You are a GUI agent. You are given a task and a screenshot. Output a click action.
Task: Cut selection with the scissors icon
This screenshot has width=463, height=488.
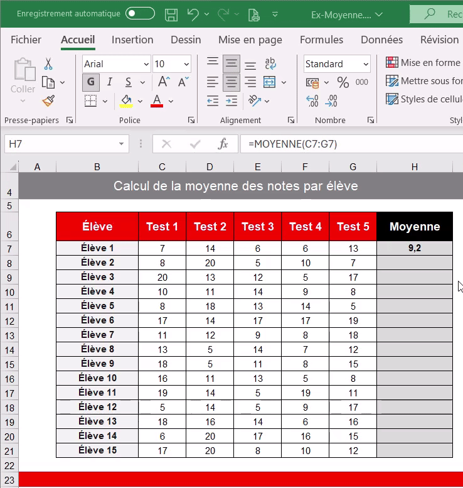48,63
